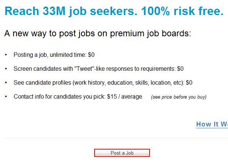The image size is (228, 162).
Task: Click the bullet dot before "Contact info"
Action: point(6,97)
